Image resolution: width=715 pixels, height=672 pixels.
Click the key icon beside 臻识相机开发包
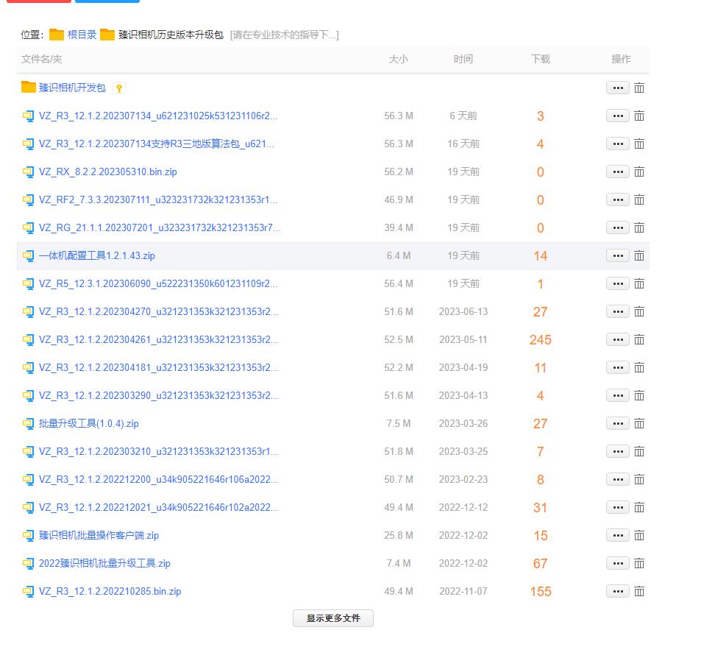click(119, 88)
